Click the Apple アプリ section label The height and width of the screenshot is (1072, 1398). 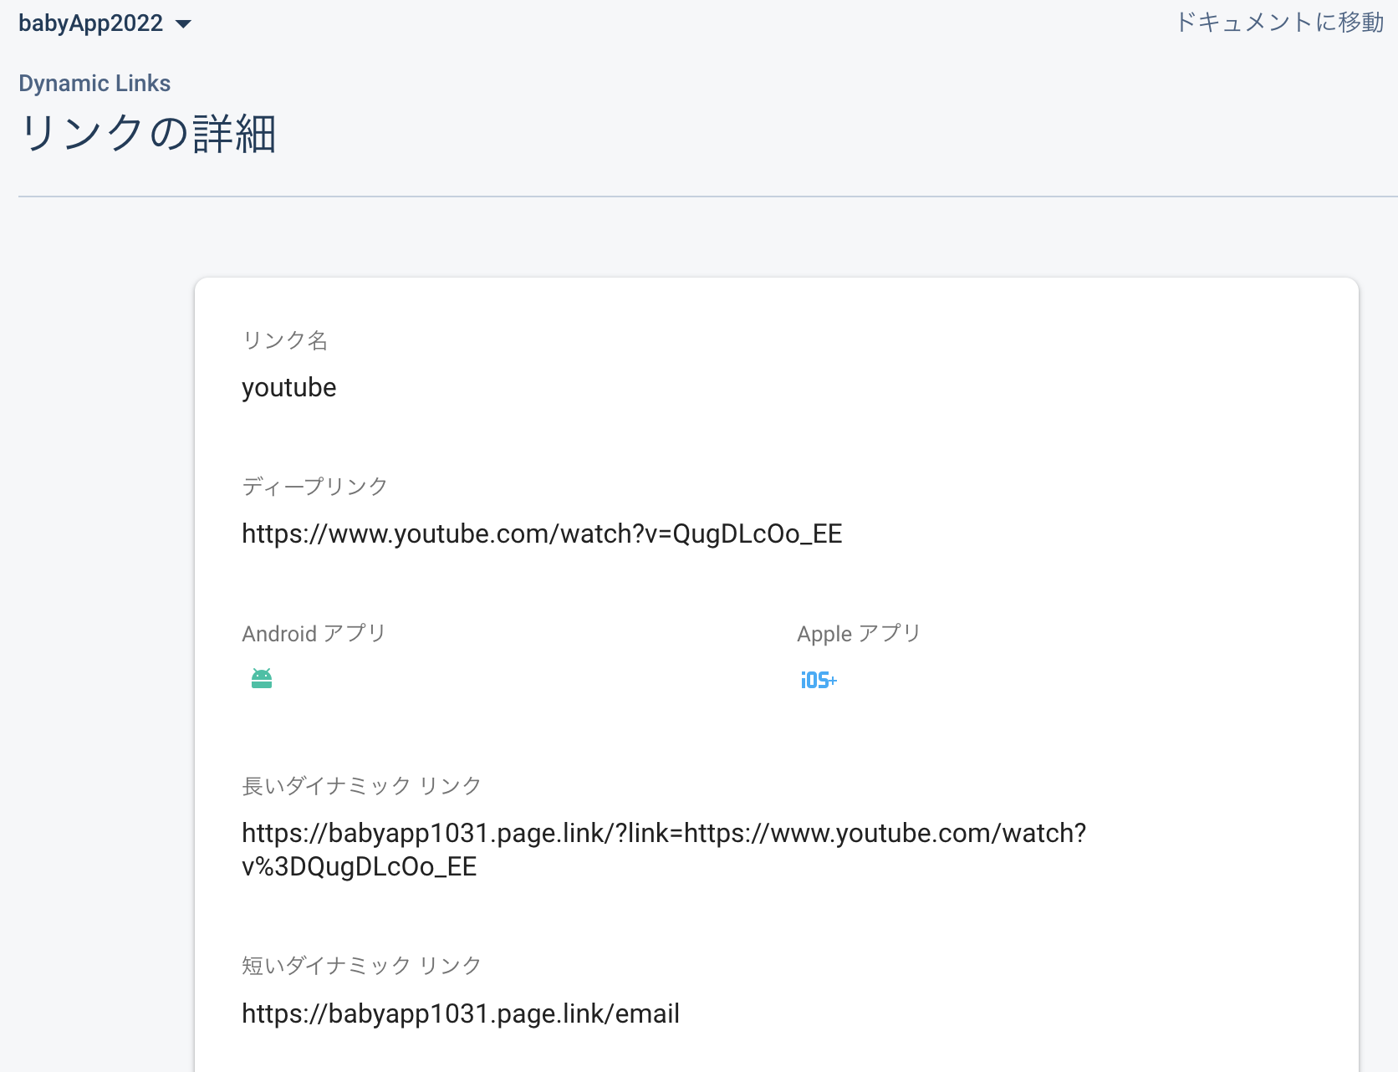click(859, 633)
